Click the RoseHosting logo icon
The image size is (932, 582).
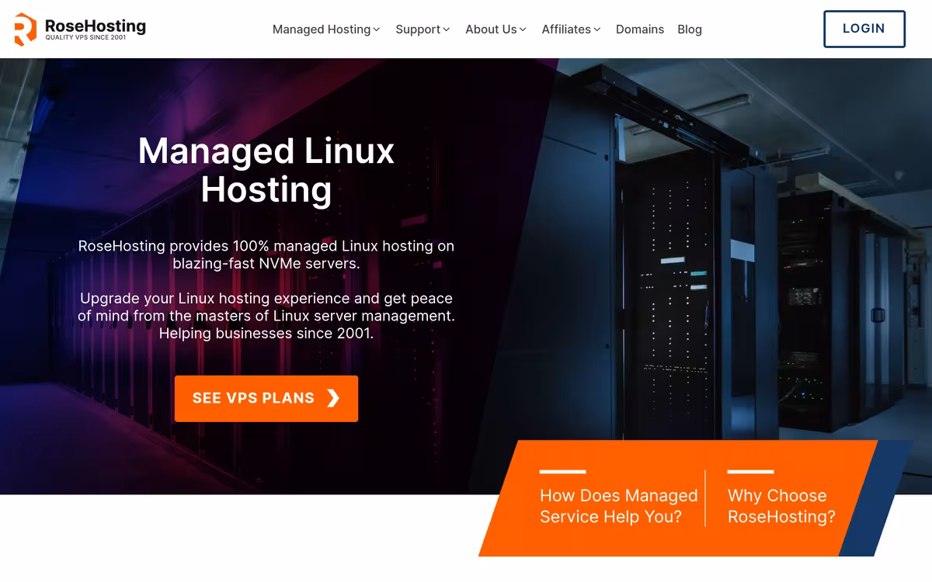(x=25, y=29)
